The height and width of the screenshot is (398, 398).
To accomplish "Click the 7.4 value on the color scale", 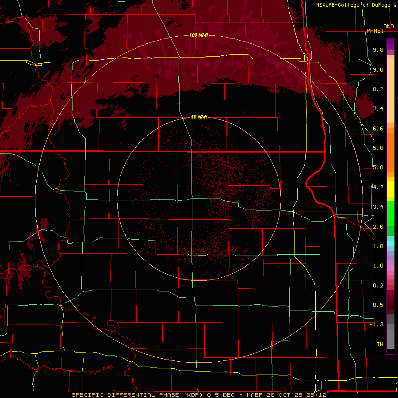I will (378, 109).
